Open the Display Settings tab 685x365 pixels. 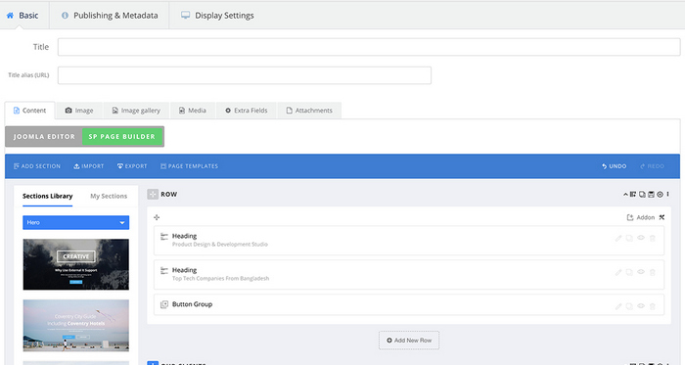[x=217, y=16]
